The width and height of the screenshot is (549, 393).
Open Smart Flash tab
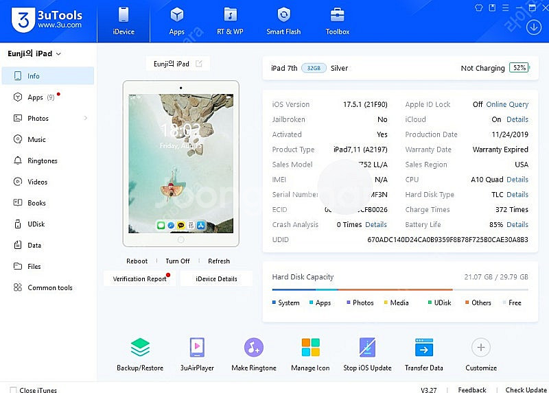[x=283, y=21]
